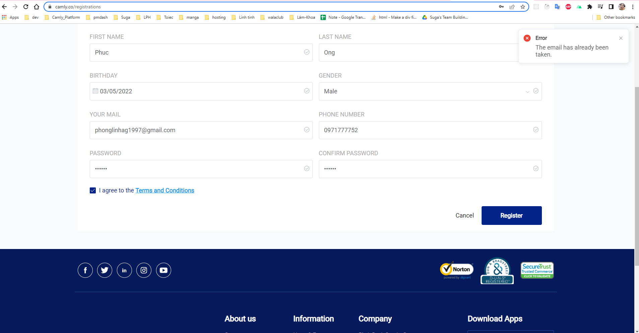Image resolution: width=639 pixels, height=333 pixels.
Task: Close the email already taken error notification
Action: [x=621, y=38]
